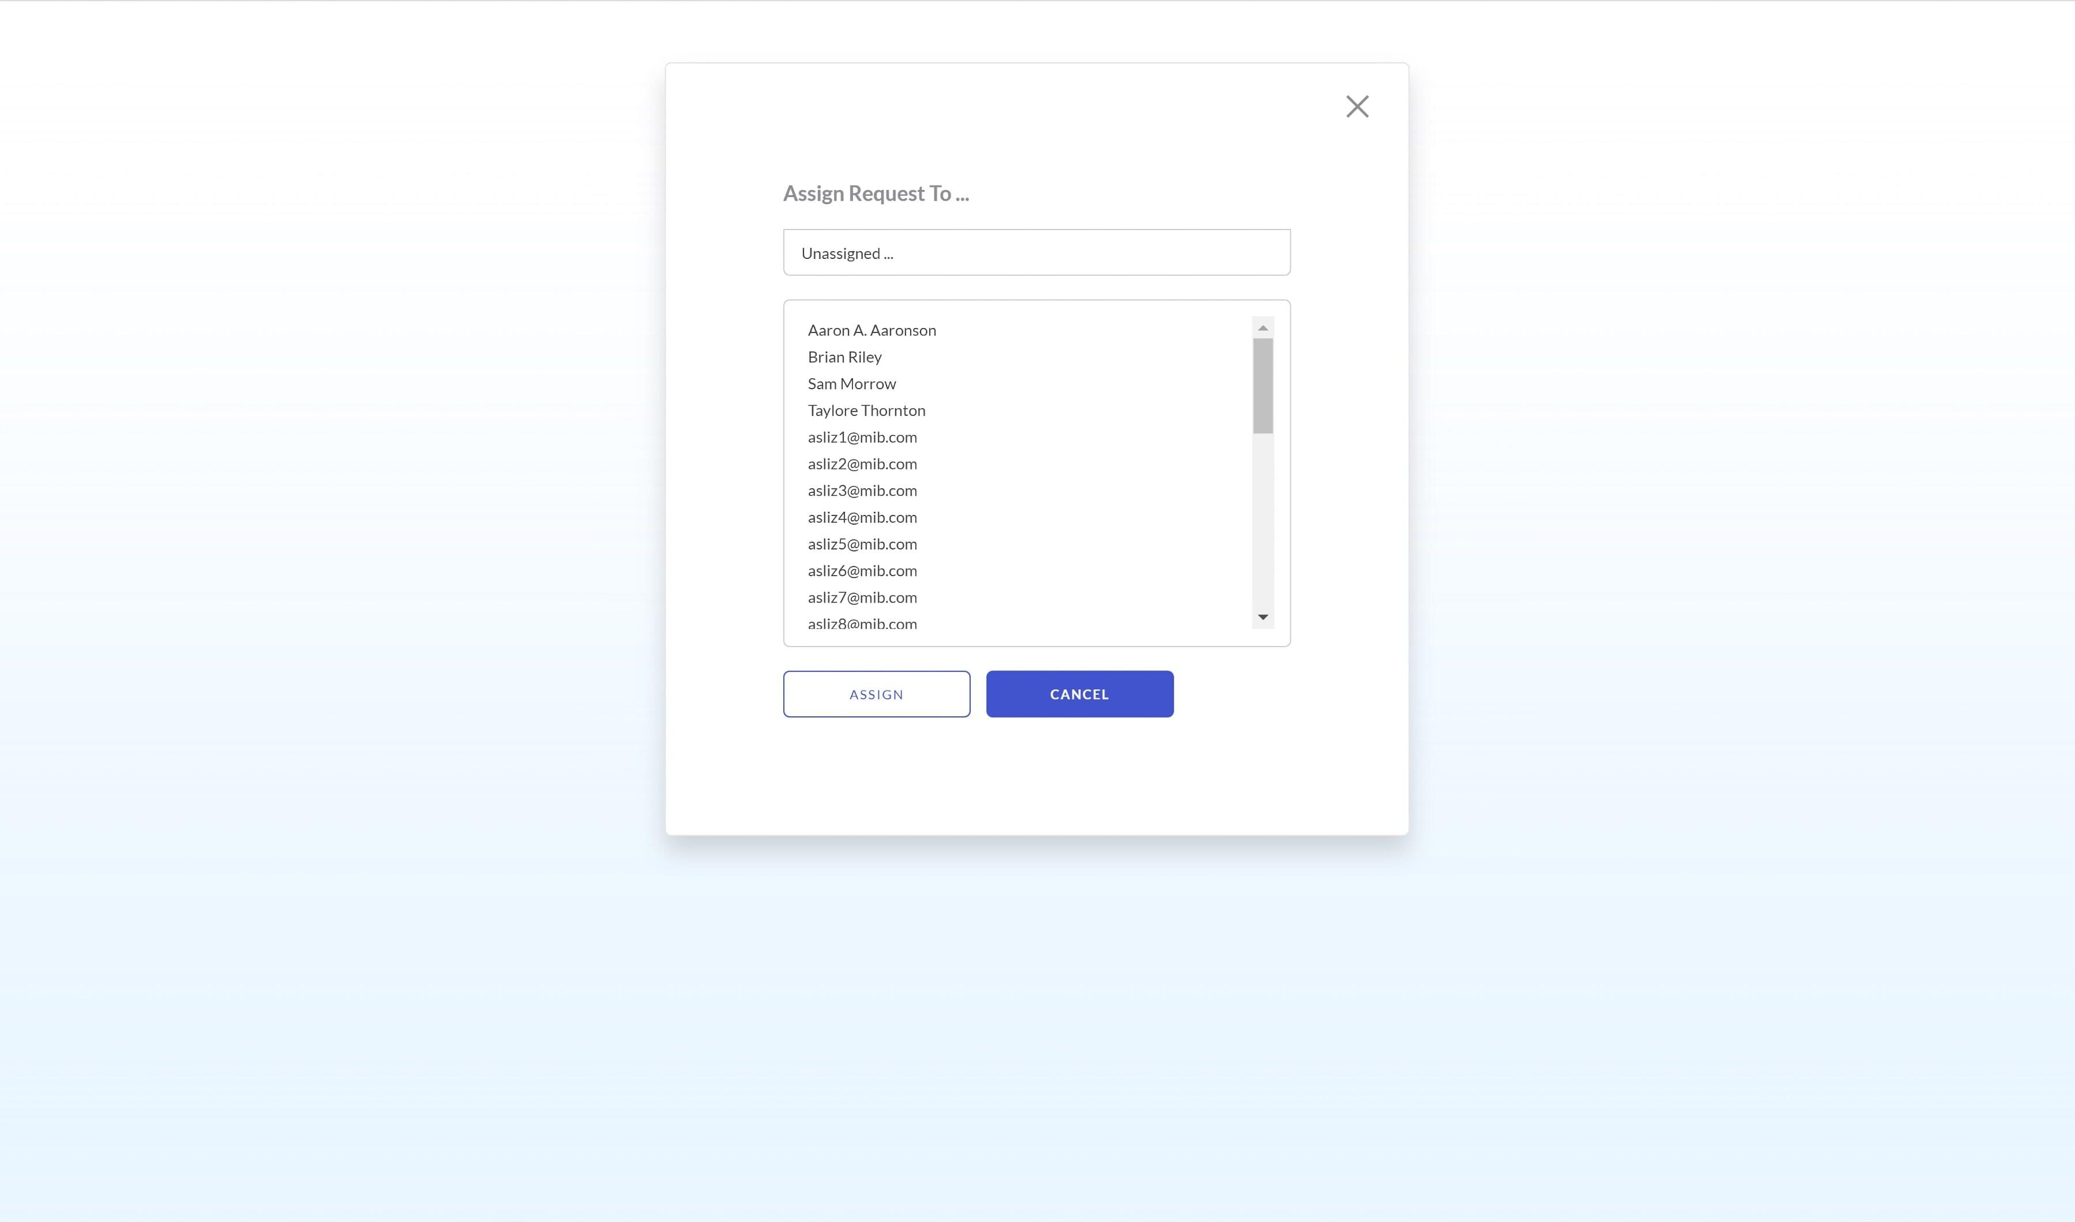Close the assign request dialog with X
Viewport: 2075px width, 1222px height.
click(x=1357, y=106)
